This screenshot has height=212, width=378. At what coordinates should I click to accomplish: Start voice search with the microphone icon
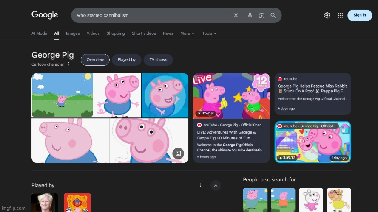250,15
